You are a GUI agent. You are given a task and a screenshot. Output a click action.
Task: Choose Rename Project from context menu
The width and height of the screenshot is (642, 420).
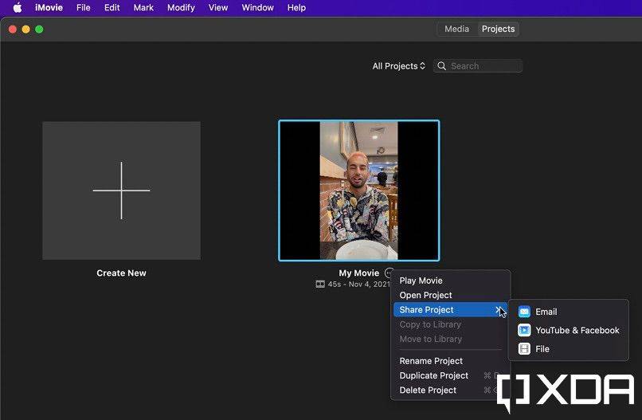click(450, 361)
